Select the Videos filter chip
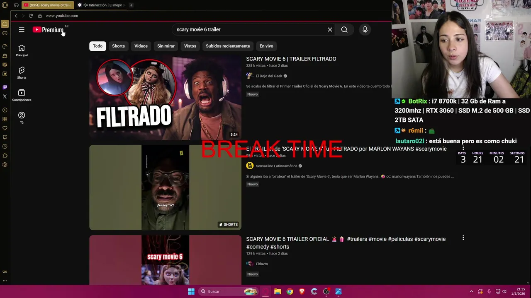Image resolution: width=531 pixels, height=298 pixels. (x=141, y=46)
